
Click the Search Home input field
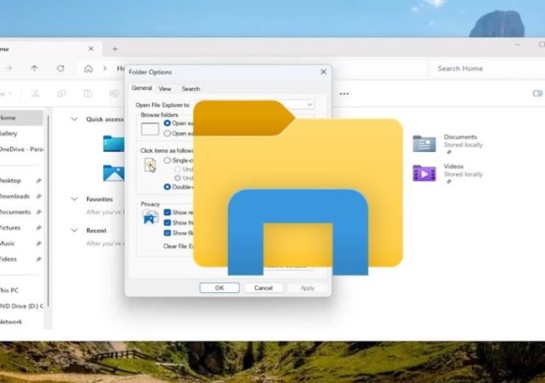click(x=487, y=68)
